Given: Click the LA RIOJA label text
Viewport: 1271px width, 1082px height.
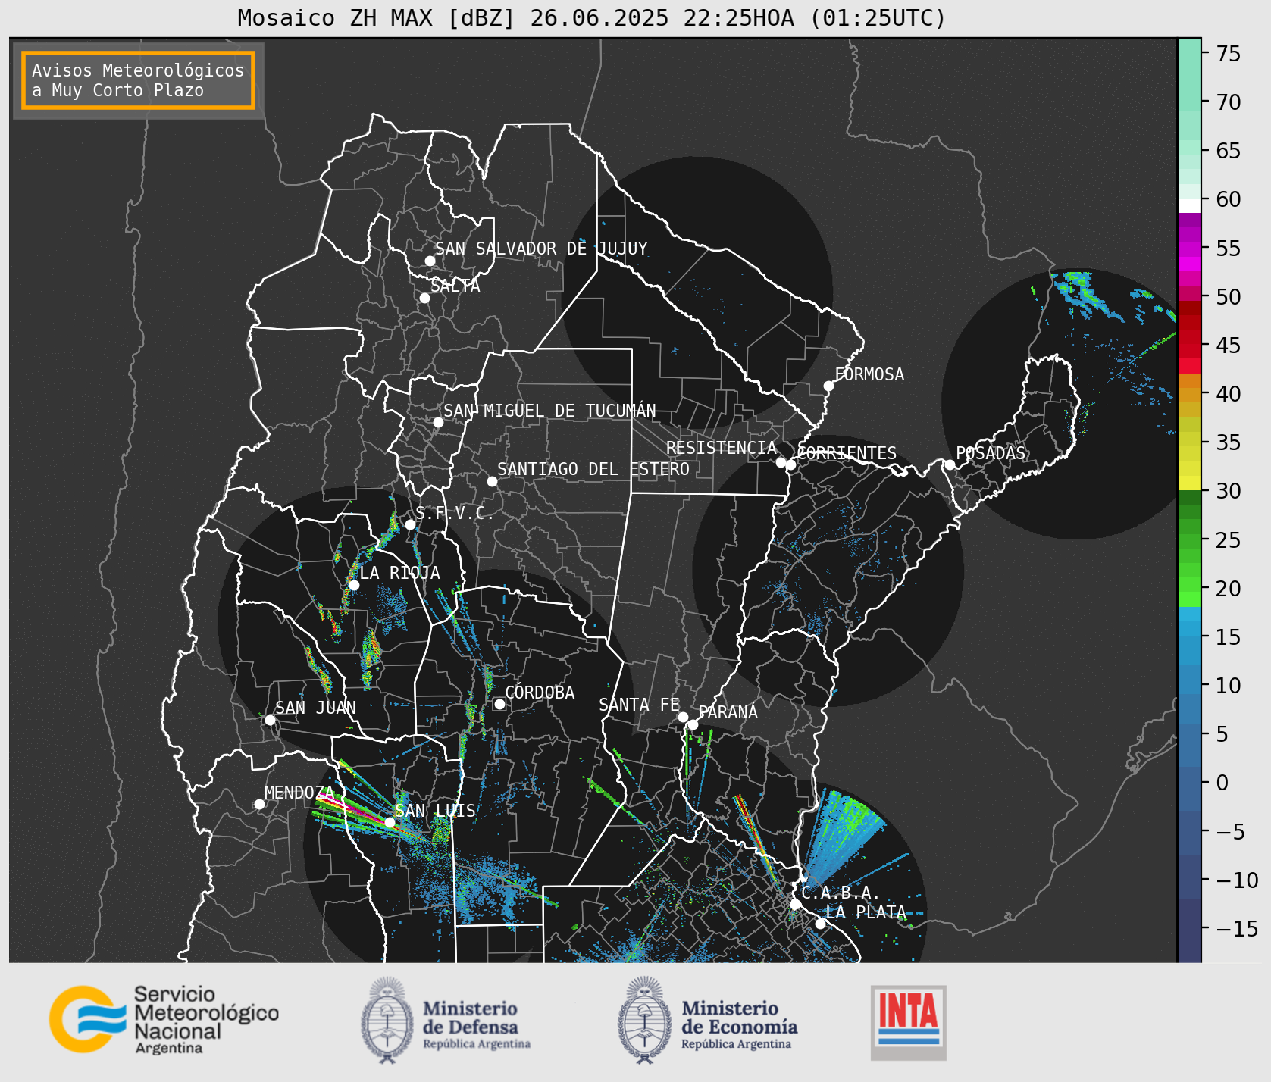Looking at the screenshot, I should tap(399, 573).
